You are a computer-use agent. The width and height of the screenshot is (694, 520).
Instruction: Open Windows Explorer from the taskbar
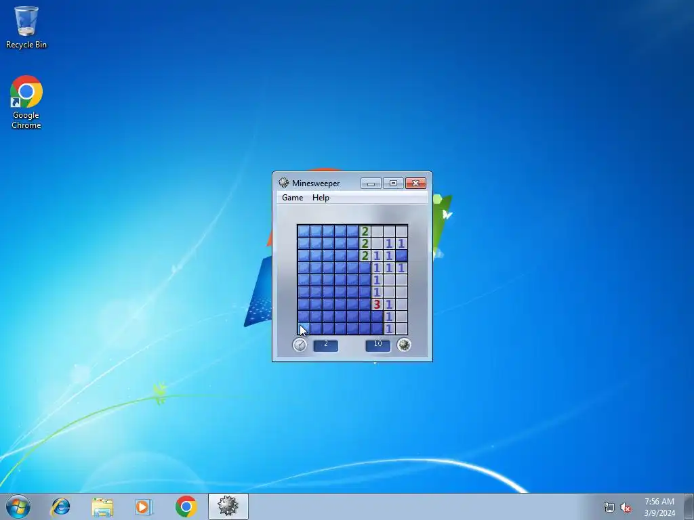(102, 506)
